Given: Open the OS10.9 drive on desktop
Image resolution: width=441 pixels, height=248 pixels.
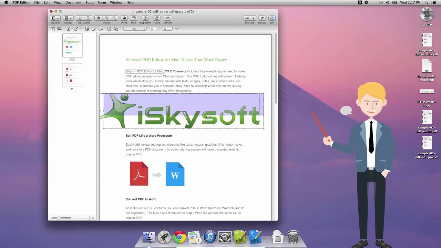Looking at the screenshot, I should pyautogui.click(x=427, y=17).
